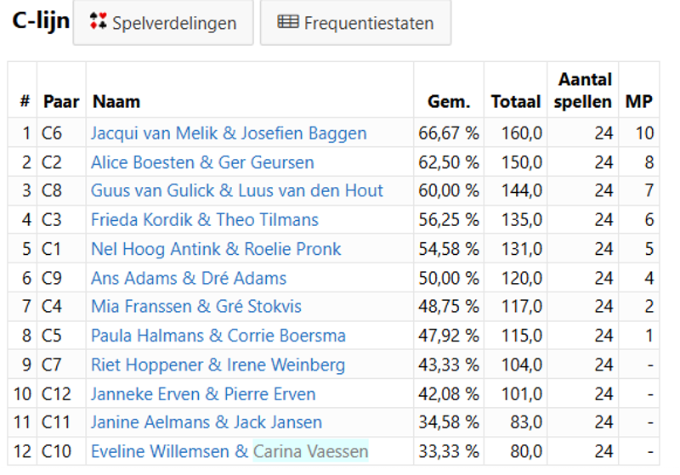
Task: Select Paula Halmans & Corrie Boersma link
Action: click(218, 336)
